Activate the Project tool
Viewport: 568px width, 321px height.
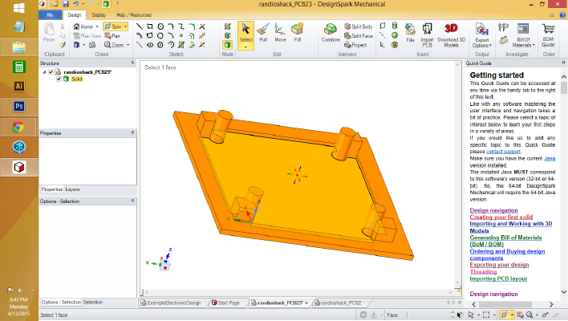(355, 45)
